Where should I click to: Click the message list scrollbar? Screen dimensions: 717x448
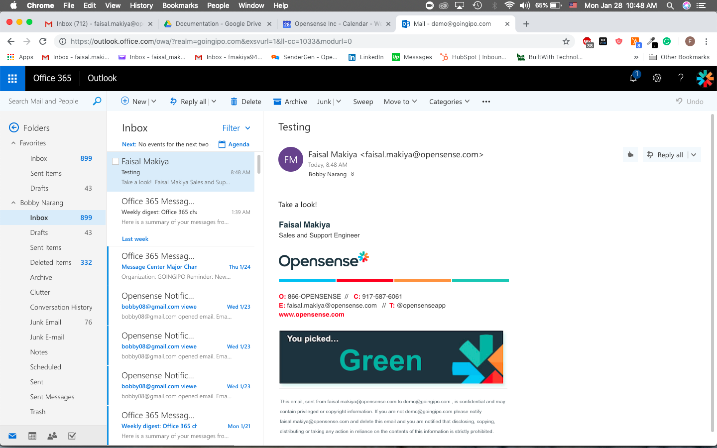[x=259, y=164]
